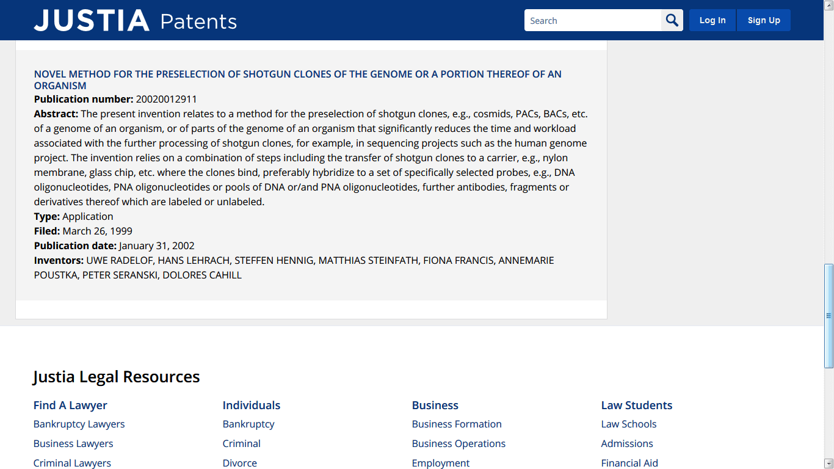Open the Justia logo home link
The width and height of the screenshot is (834, 469).
click(92, 21)
